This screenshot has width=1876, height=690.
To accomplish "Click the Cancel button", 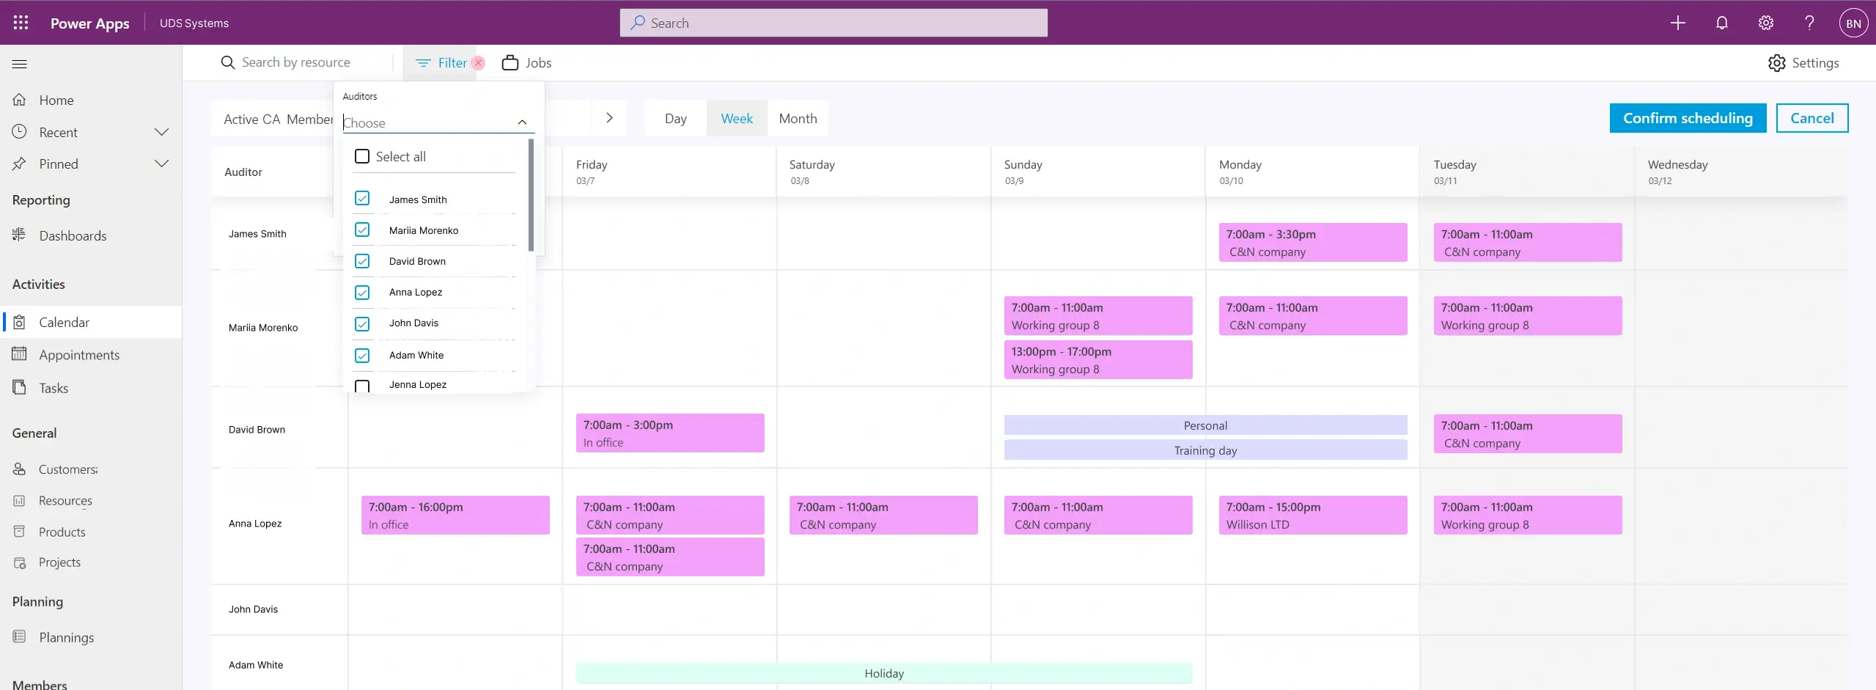I will 1812,117.
